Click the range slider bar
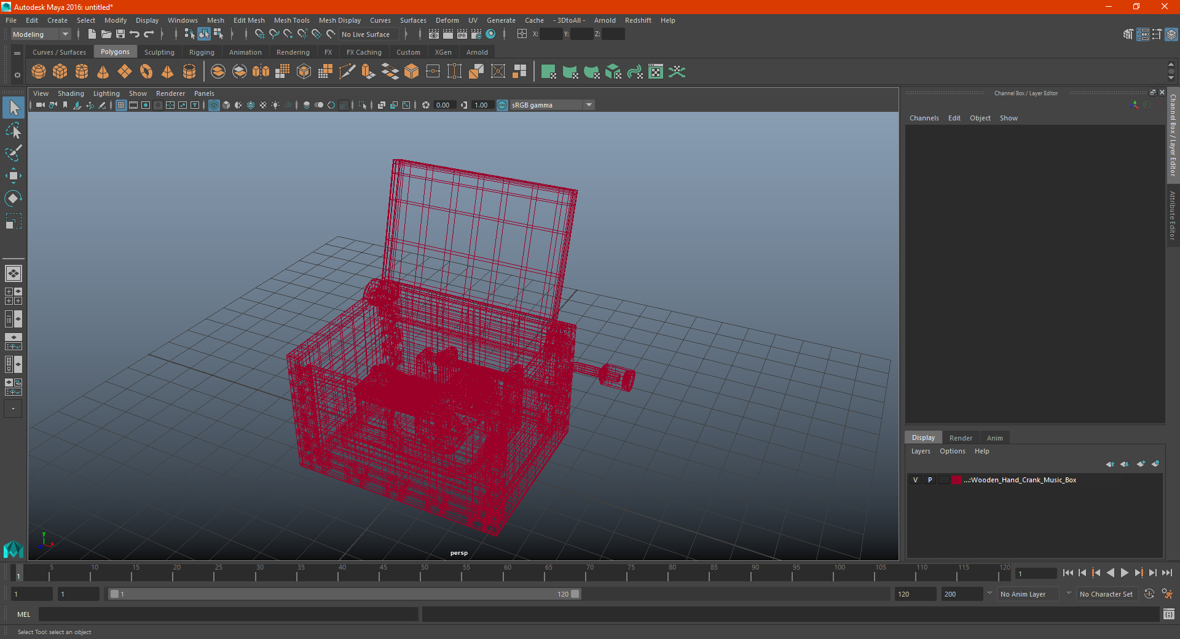Screen dimensions: 1180x639 click(344, 594)
